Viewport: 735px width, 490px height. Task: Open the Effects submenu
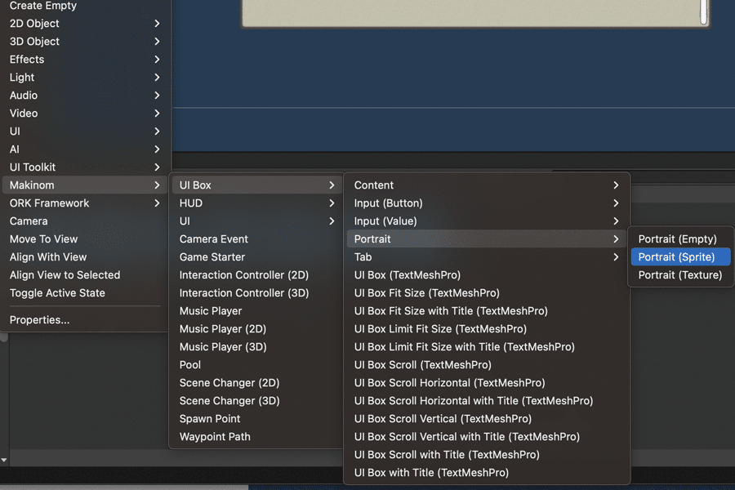[84, 60]
